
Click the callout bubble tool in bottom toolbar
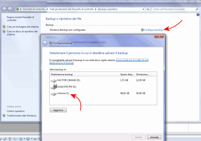point(15,139)
